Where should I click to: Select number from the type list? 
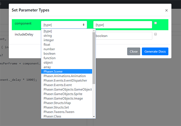[67, 49]
